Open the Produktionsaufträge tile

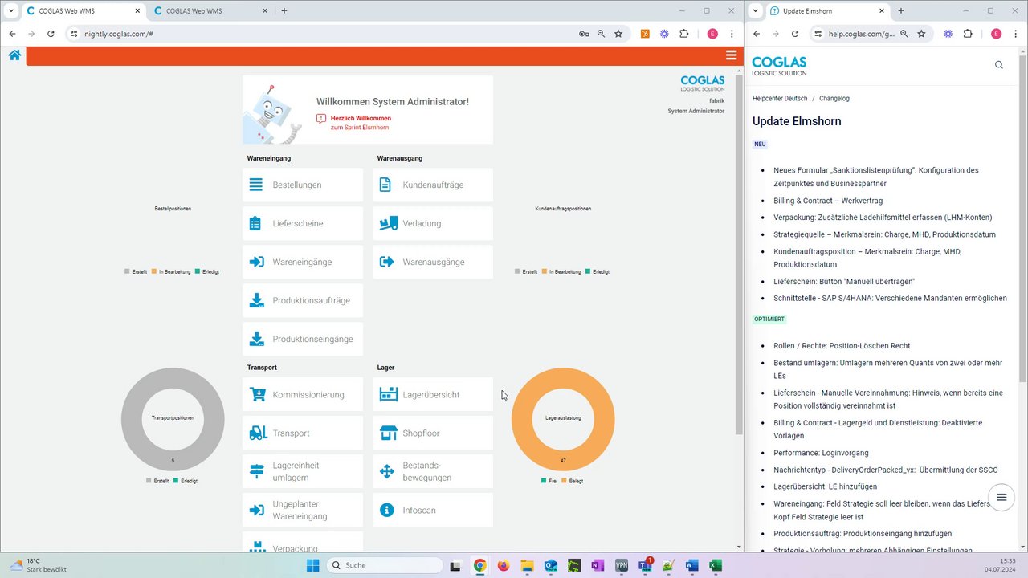click(x=303, y=300)
